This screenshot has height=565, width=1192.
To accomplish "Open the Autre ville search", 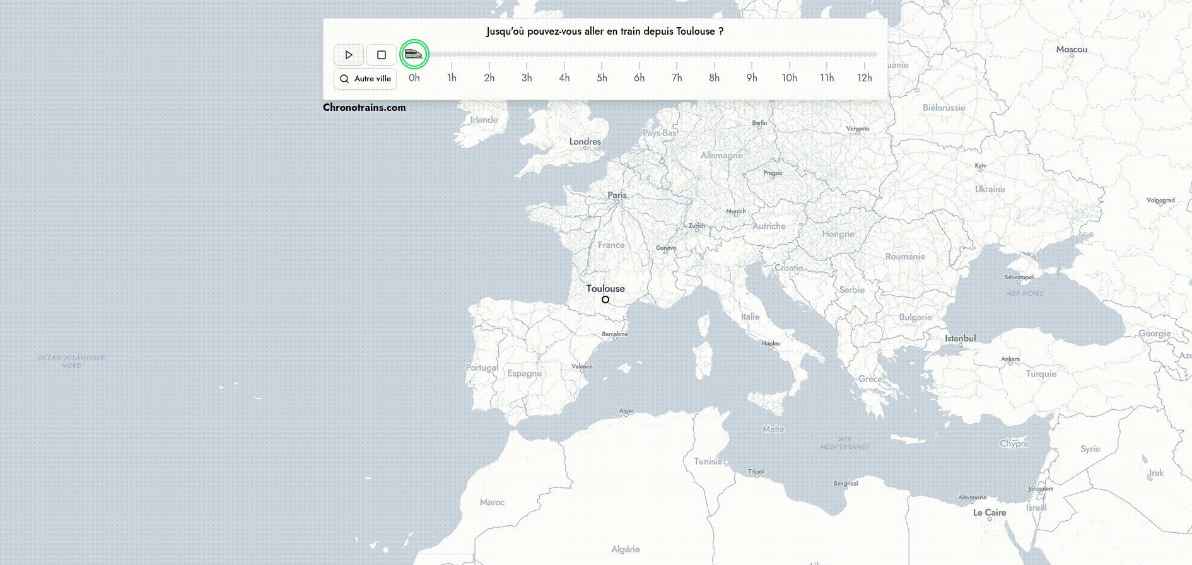I will [365, 79].
